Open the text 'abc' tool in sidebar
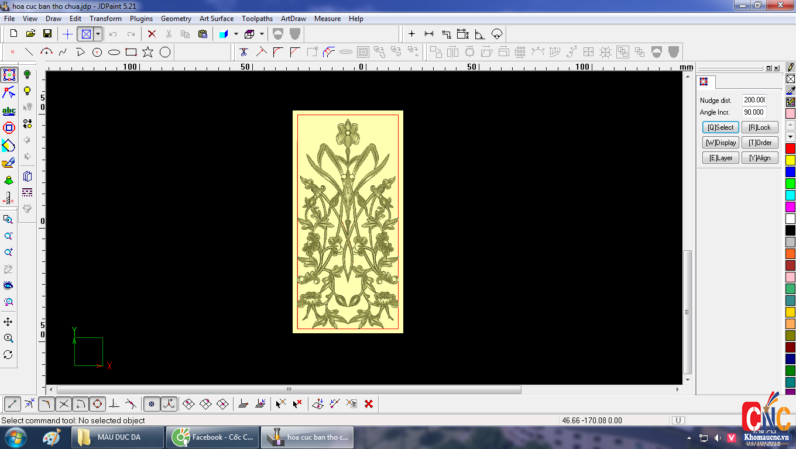The width and height of the screenshot is (796, 449). point(9,110)
